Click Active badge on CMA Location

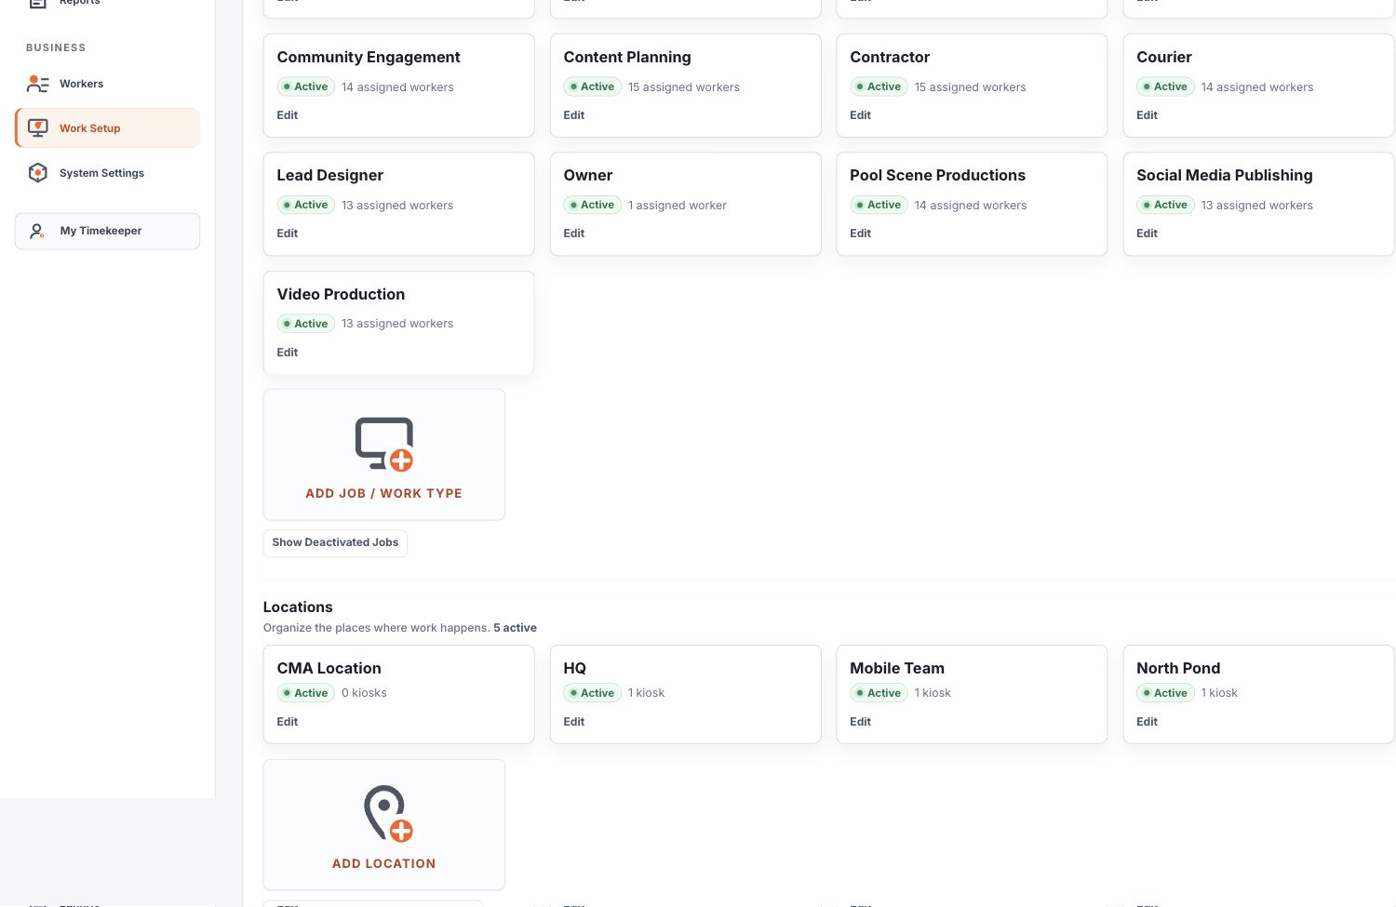coord(305,693)
